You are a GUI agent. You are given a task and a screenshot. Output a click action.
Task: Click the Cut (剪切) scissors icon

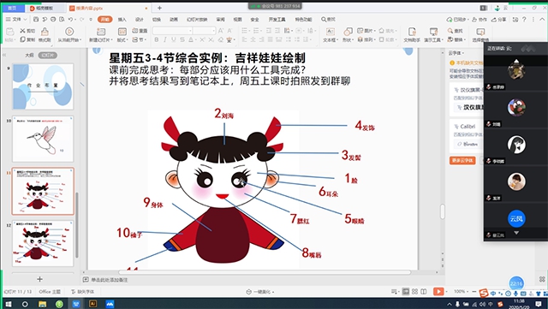pyautogui.click(x=23, y=31)
